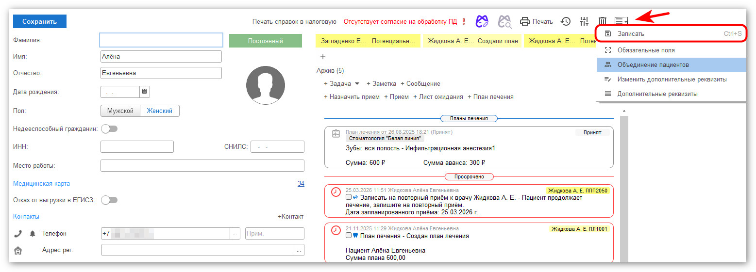
Task: Select Мужской gender option
Action: (120, 111)
